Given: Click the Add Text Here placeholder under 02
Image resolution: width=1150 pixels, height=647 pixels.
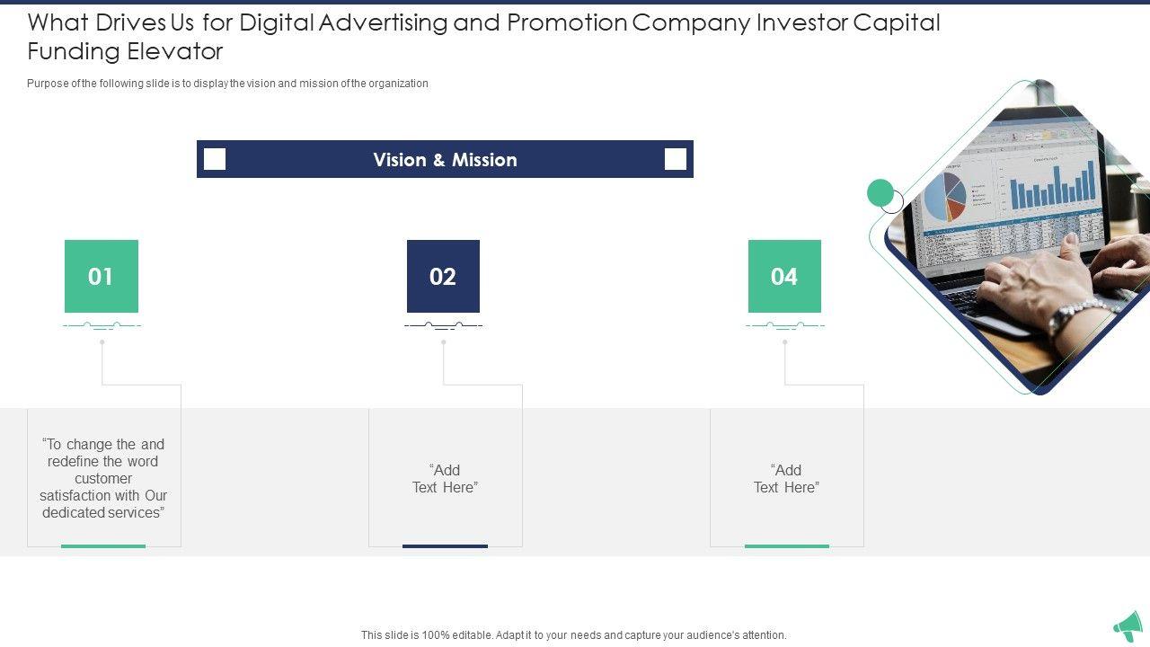Looking at the screenshot, I should tap(445, 478).
